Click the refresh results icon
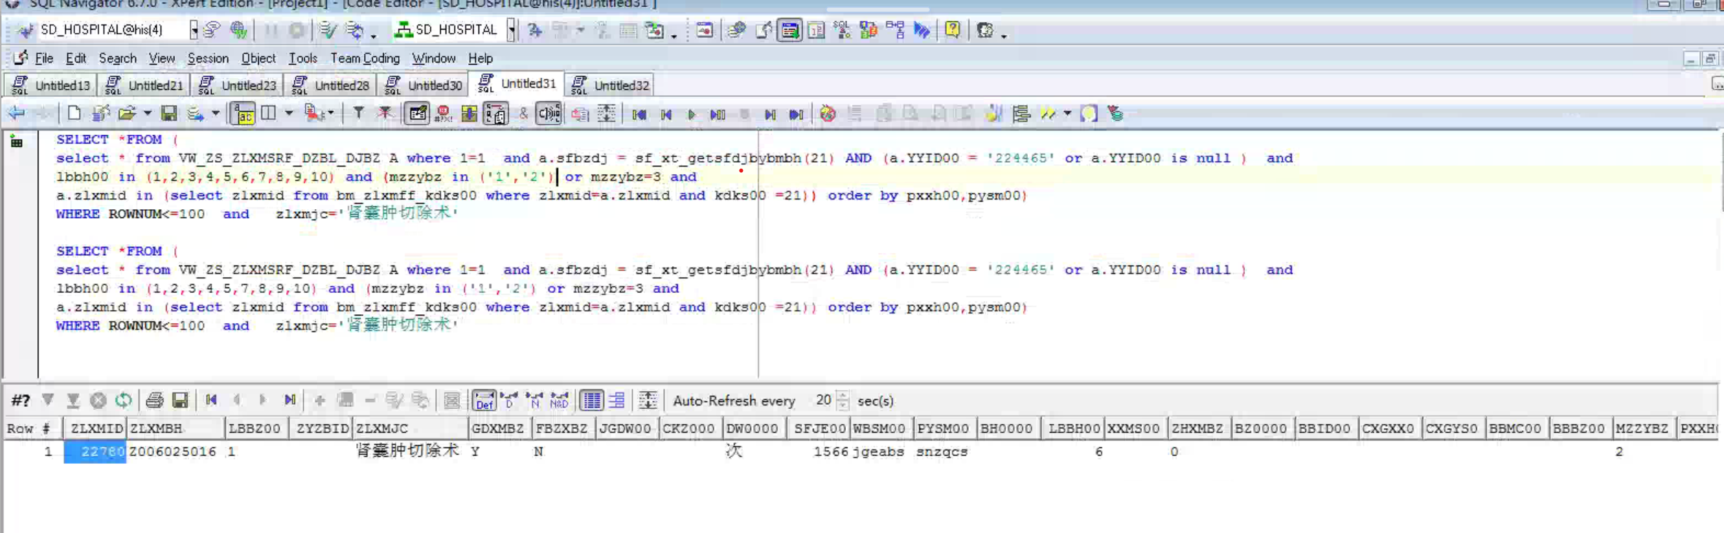Viewport: 1724px width, 533px height. [124, 400]
